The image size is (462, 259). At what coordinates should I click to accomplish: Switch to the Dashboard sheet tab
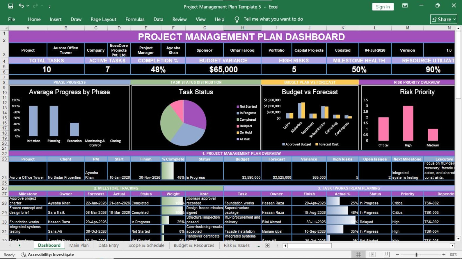click(49, 245)
